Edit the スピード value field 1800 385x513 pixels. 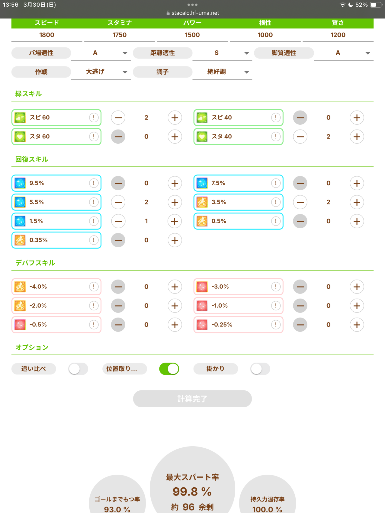coord(47,35)
